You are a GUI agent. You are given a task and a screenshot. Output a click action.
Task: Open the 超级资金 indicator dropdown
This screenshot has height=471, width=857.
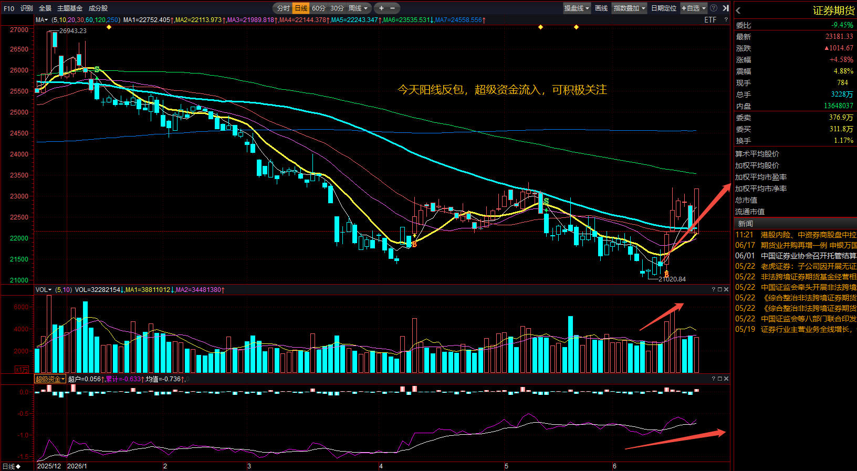click(50, 379)
